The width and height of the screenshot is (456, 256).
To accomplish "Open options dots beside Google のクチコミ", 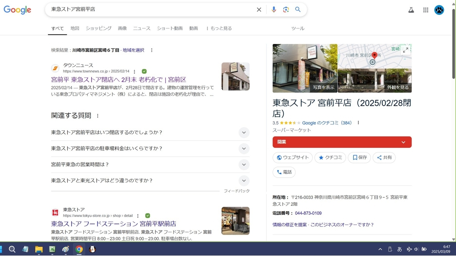I will [x=358, y=123].
